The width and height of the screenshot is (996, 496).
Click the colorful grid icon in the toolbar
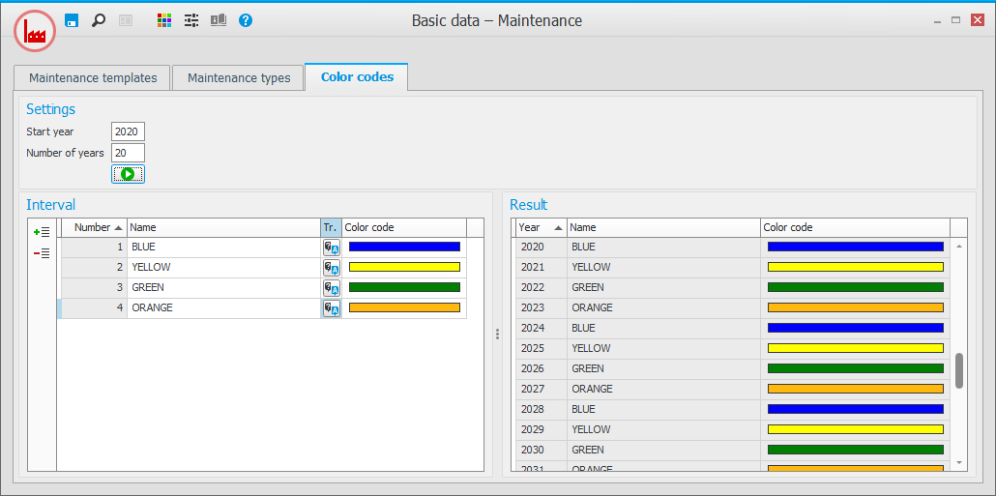pyautogui.click(x=164, y=20)
